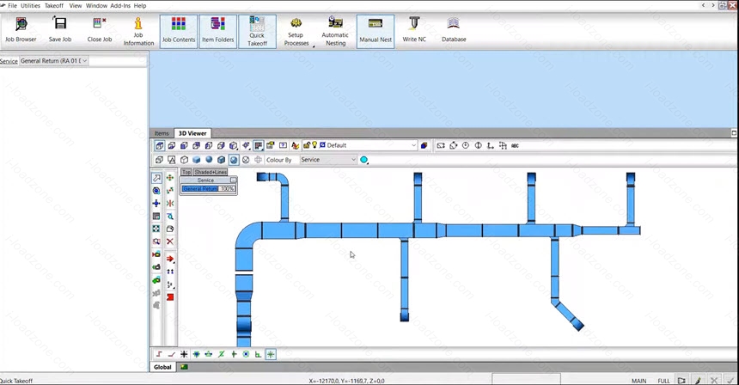Click the green-red four-way move arrows icon
The image size is (739, 385).
click(170, 178)
